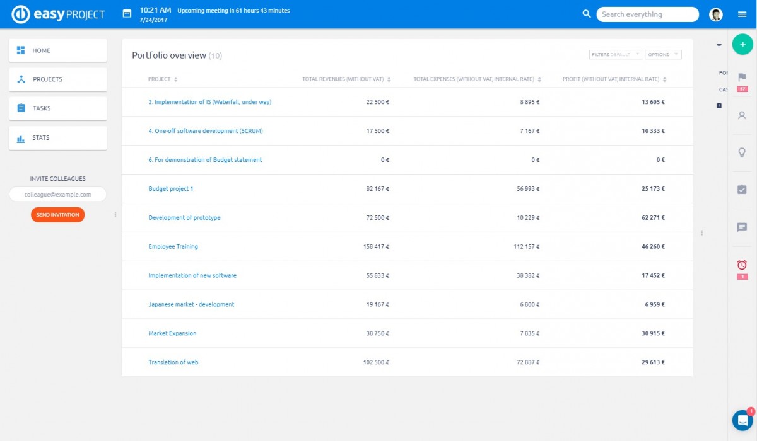The width and height of the screenshot is (757, 441).
Task: Open the user avatar in header
Action: (715, 14)
